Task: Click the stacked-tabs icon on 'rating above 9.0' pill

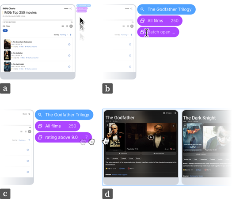Action: pyautogui.click(x=40, y=137)
